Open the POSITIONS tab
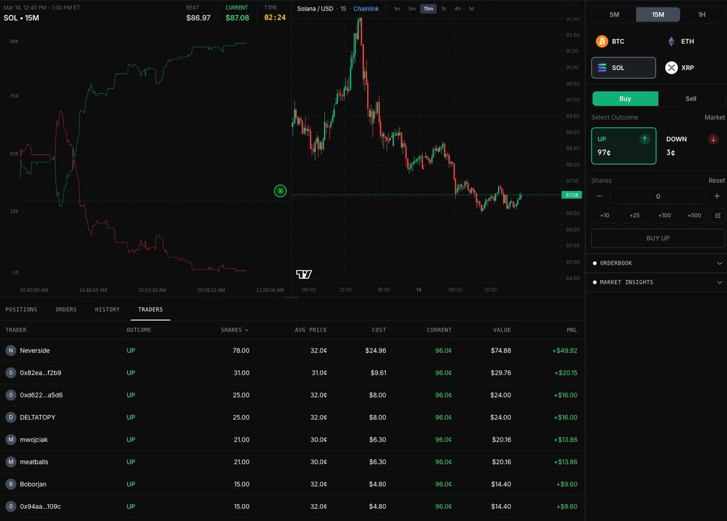The width and height of the screenshot is (727, 521). (21, 310)
